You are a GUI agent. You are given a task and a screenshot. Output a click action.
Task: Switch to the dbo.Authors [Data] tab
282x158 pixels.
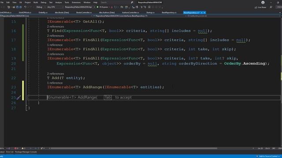coord(107,13)
